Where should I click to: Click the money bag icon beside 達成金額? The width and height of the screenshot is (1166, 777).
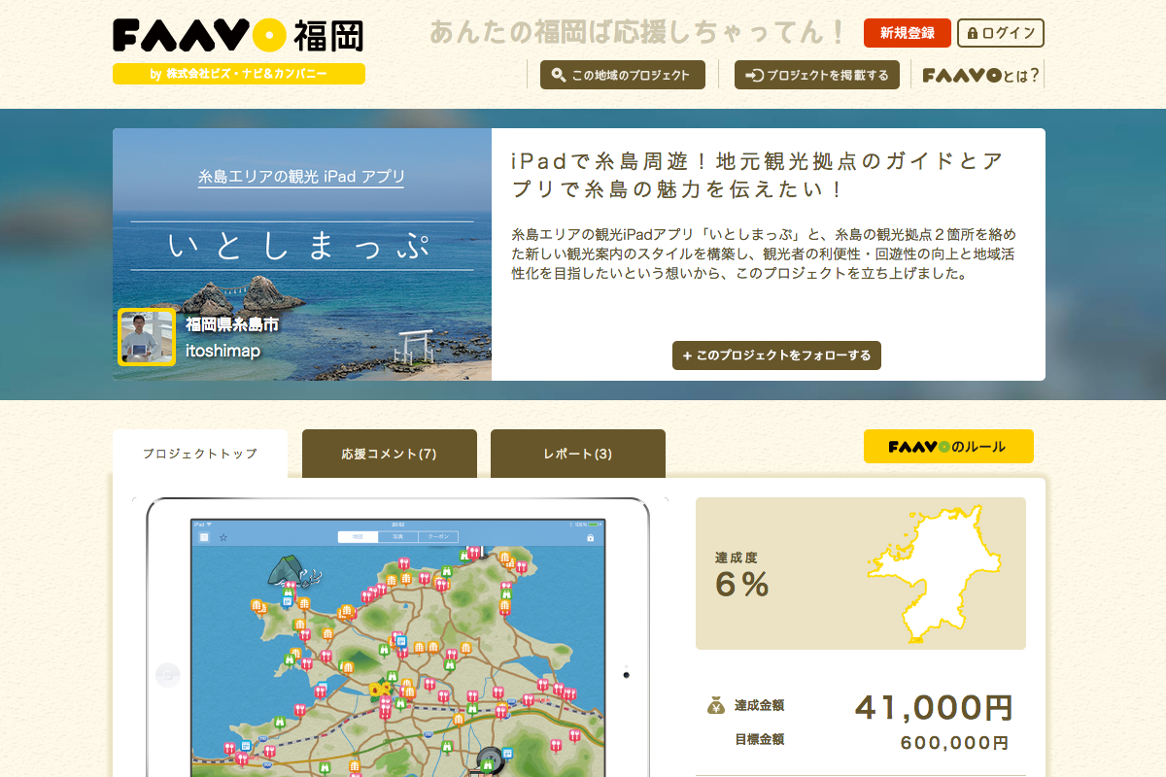pos(715,705)
